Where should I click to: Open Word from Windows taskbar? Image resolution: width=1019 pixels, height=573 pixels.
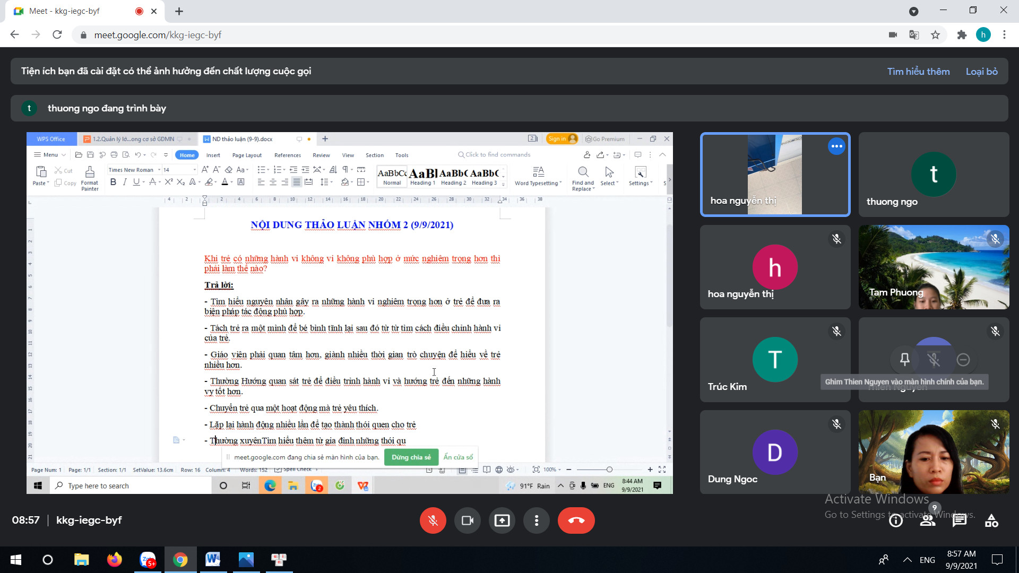[213, 559]
